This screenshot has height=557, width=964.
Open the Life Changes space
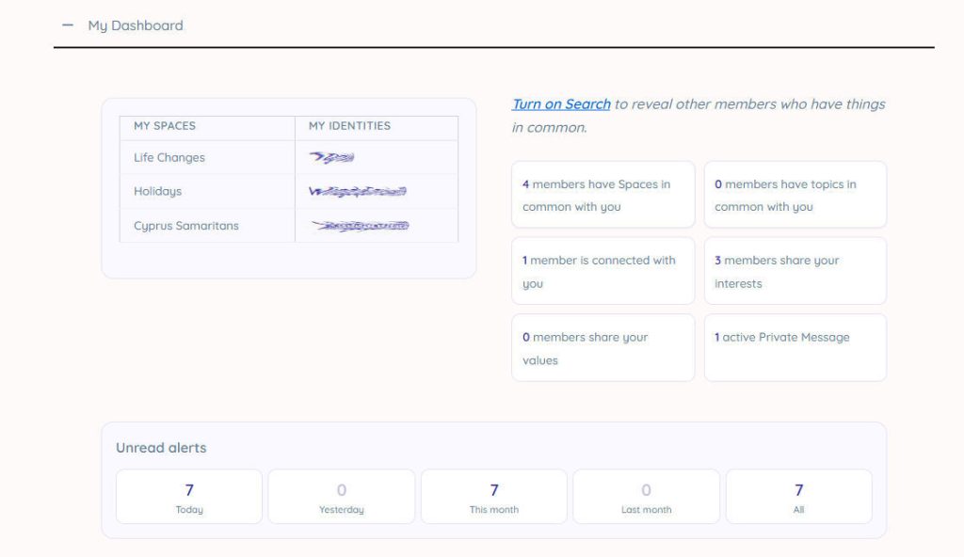tap(169, 157)
